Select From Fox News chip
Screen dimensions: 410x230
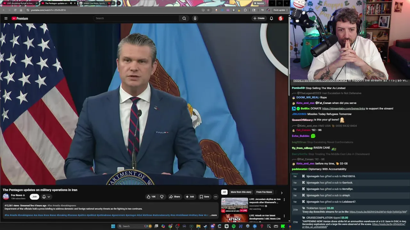tap(264, 192)
